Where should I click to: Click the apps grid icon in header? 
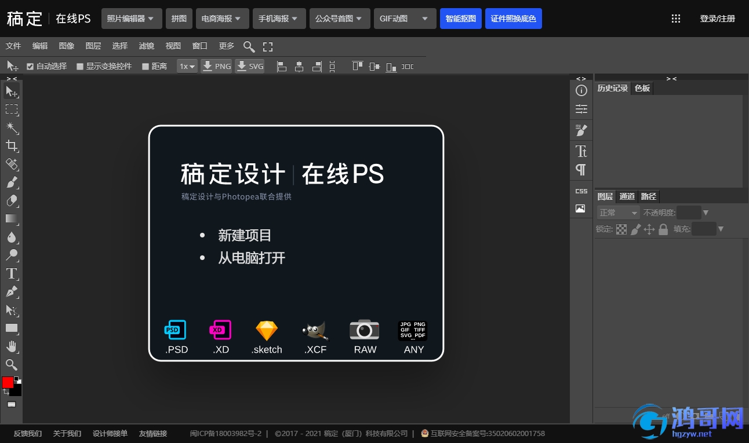(x=676, y=19)
